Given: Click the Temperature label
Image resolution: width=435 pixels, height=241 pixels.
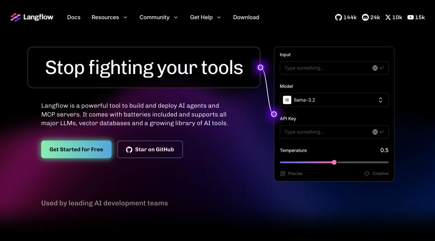Looking at the screenshot, I should [x=293, y=150].
